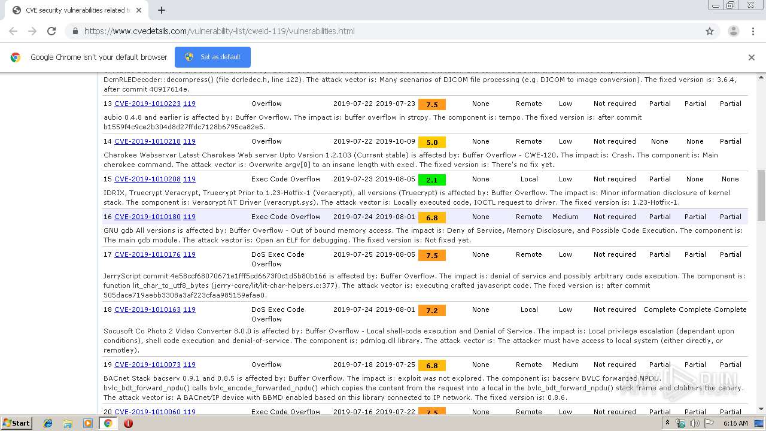The image size is (766, 431).
Task: Open CVE-2019-1010073 details
Action: point(147,365)
